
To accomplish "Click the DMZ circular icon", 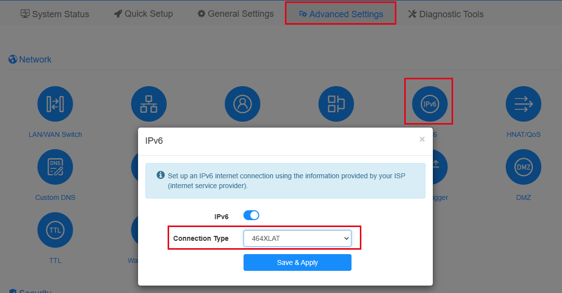I will click(x=523, y=167).
